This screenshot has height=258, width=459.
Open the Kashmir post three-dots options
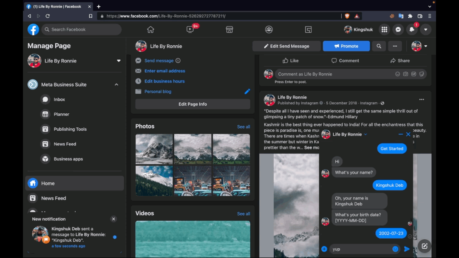coord(422,100)
